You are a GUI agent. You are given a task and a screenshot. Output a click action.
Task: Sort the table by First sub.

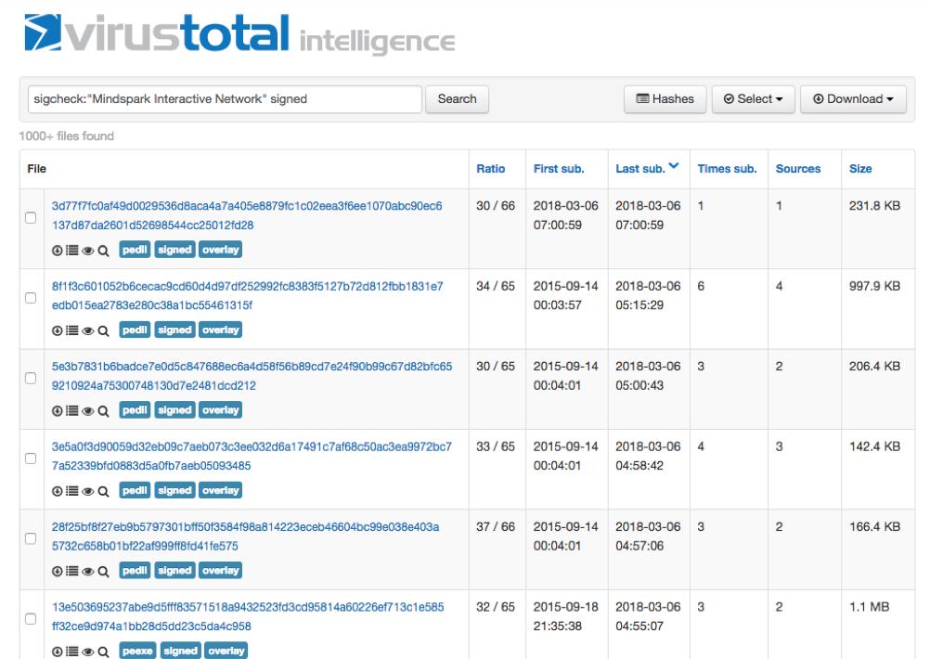(559, 168)
